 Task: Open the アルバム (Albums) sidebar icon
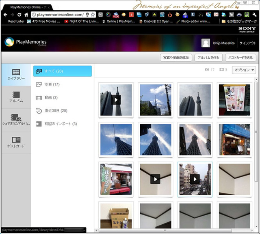click(16, 97)
